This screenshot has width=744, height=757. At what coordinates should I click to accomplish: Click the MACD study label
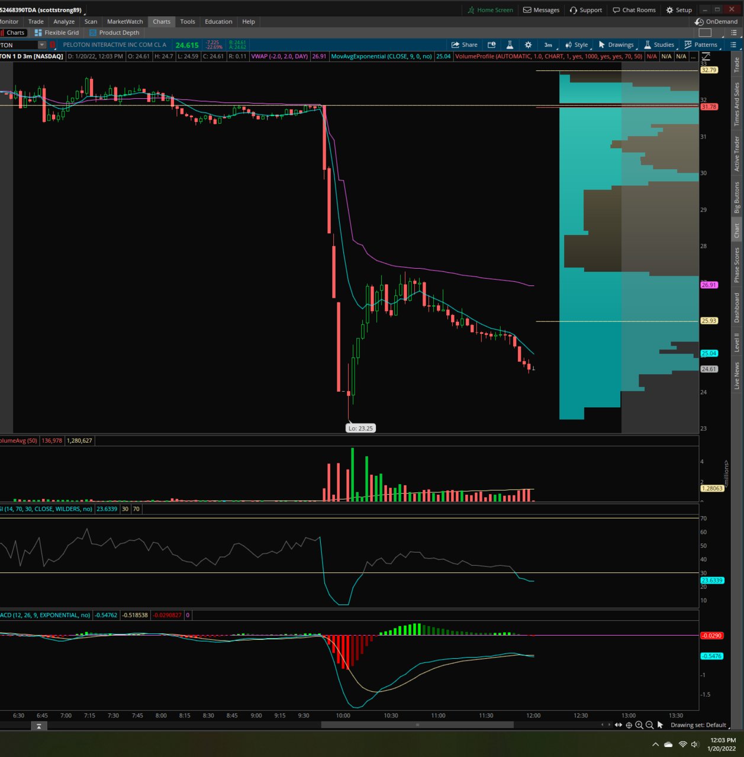pos(45,615)
